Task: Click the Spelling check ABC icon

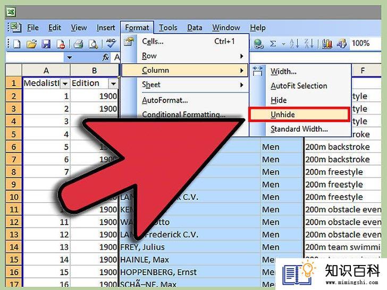Action: [x=111, y=44]
